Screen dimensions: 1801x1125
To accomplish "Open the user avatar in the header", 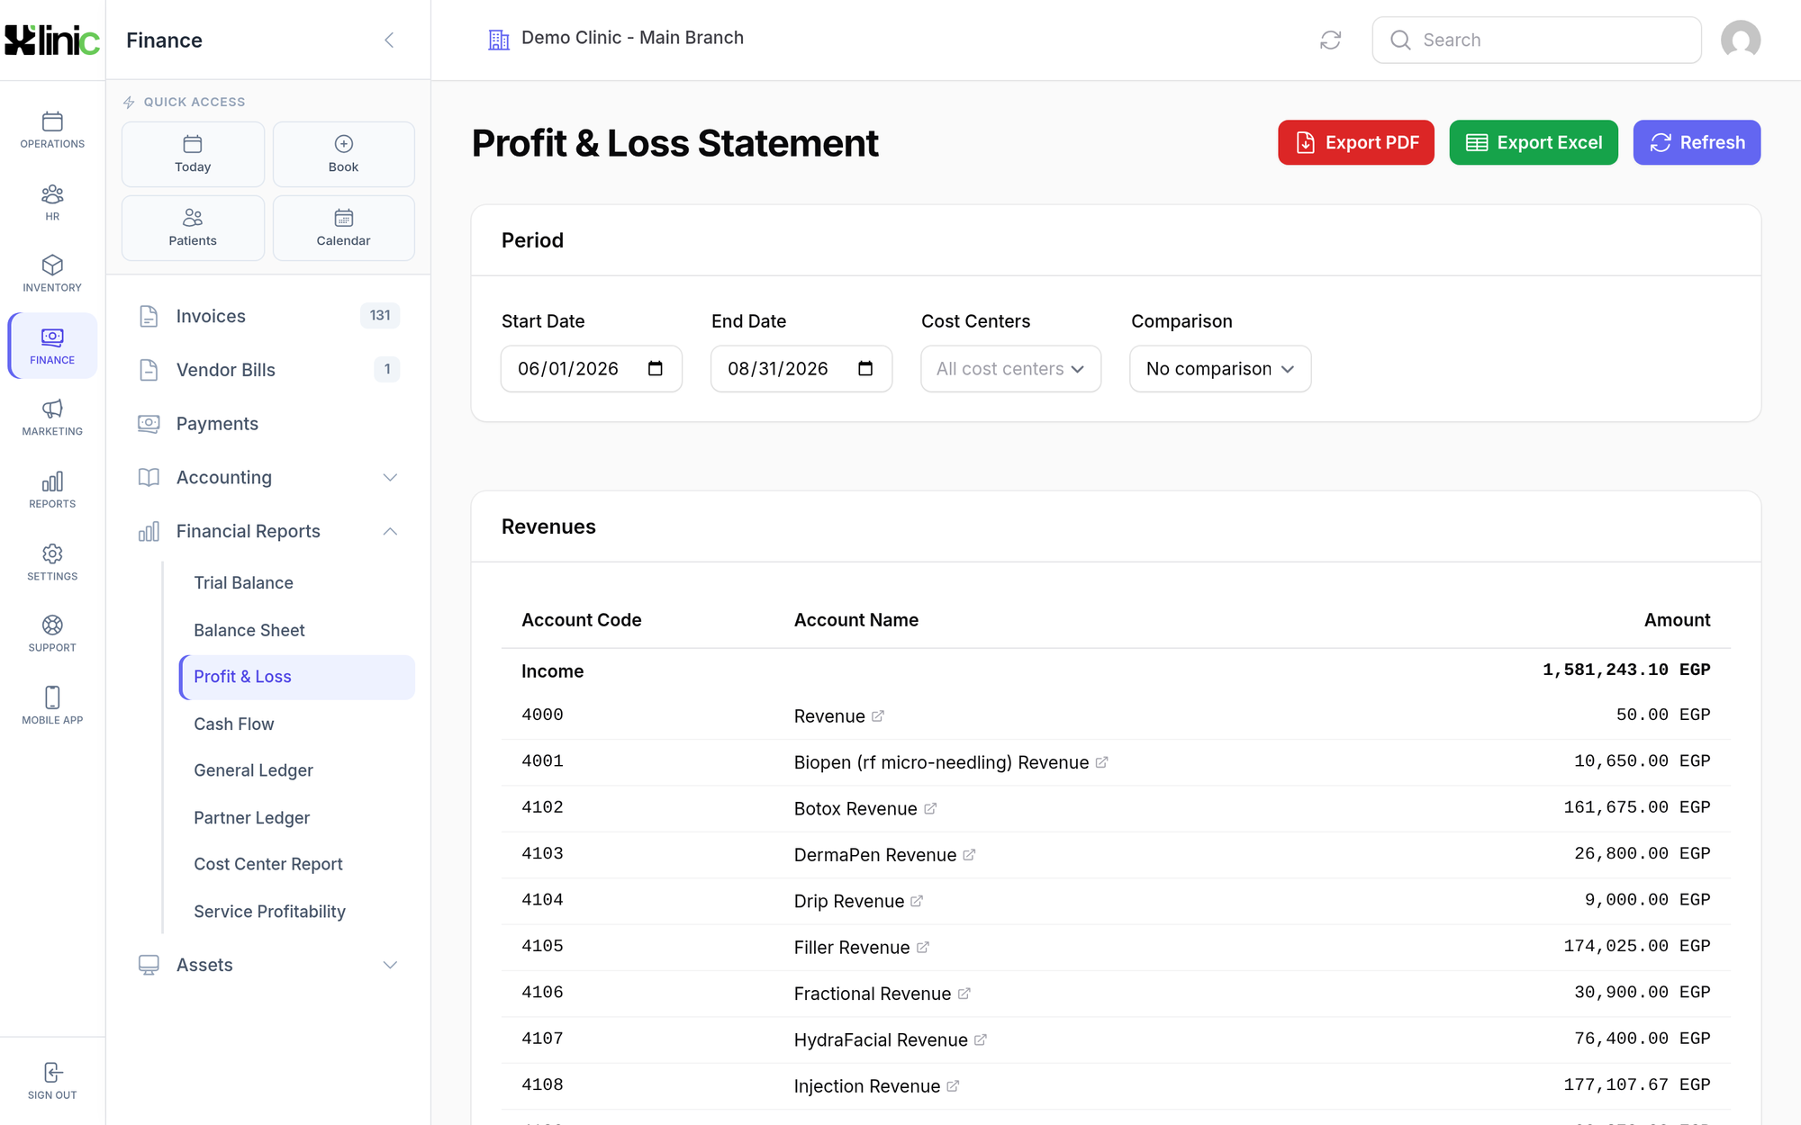I will click(x=1740, y=40).
